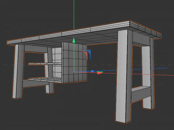This screenshot has height=130, width=174.
Task: Select the upper thin shelf on the left
Action: click(x=45, y=64)
